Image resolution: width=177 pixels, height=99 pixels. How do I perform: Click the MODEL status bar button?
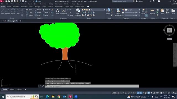(x=114, y=93)
